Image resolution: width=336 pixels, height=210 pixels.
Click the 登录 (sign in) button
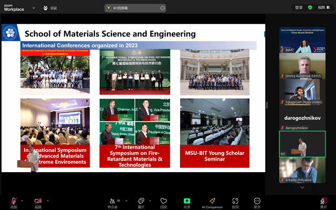click(x=299, y=7)
